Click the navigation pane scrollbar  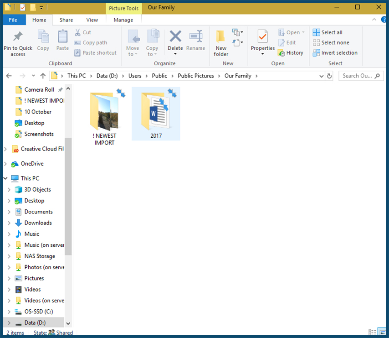tap(68, 197)
